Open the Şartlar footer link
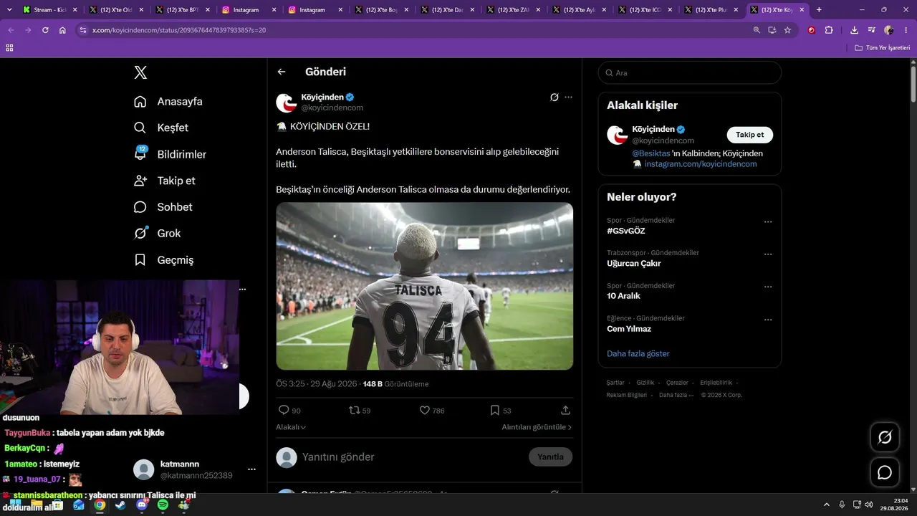Viewport: 917px width, 516px height. [x=615, y=383]
